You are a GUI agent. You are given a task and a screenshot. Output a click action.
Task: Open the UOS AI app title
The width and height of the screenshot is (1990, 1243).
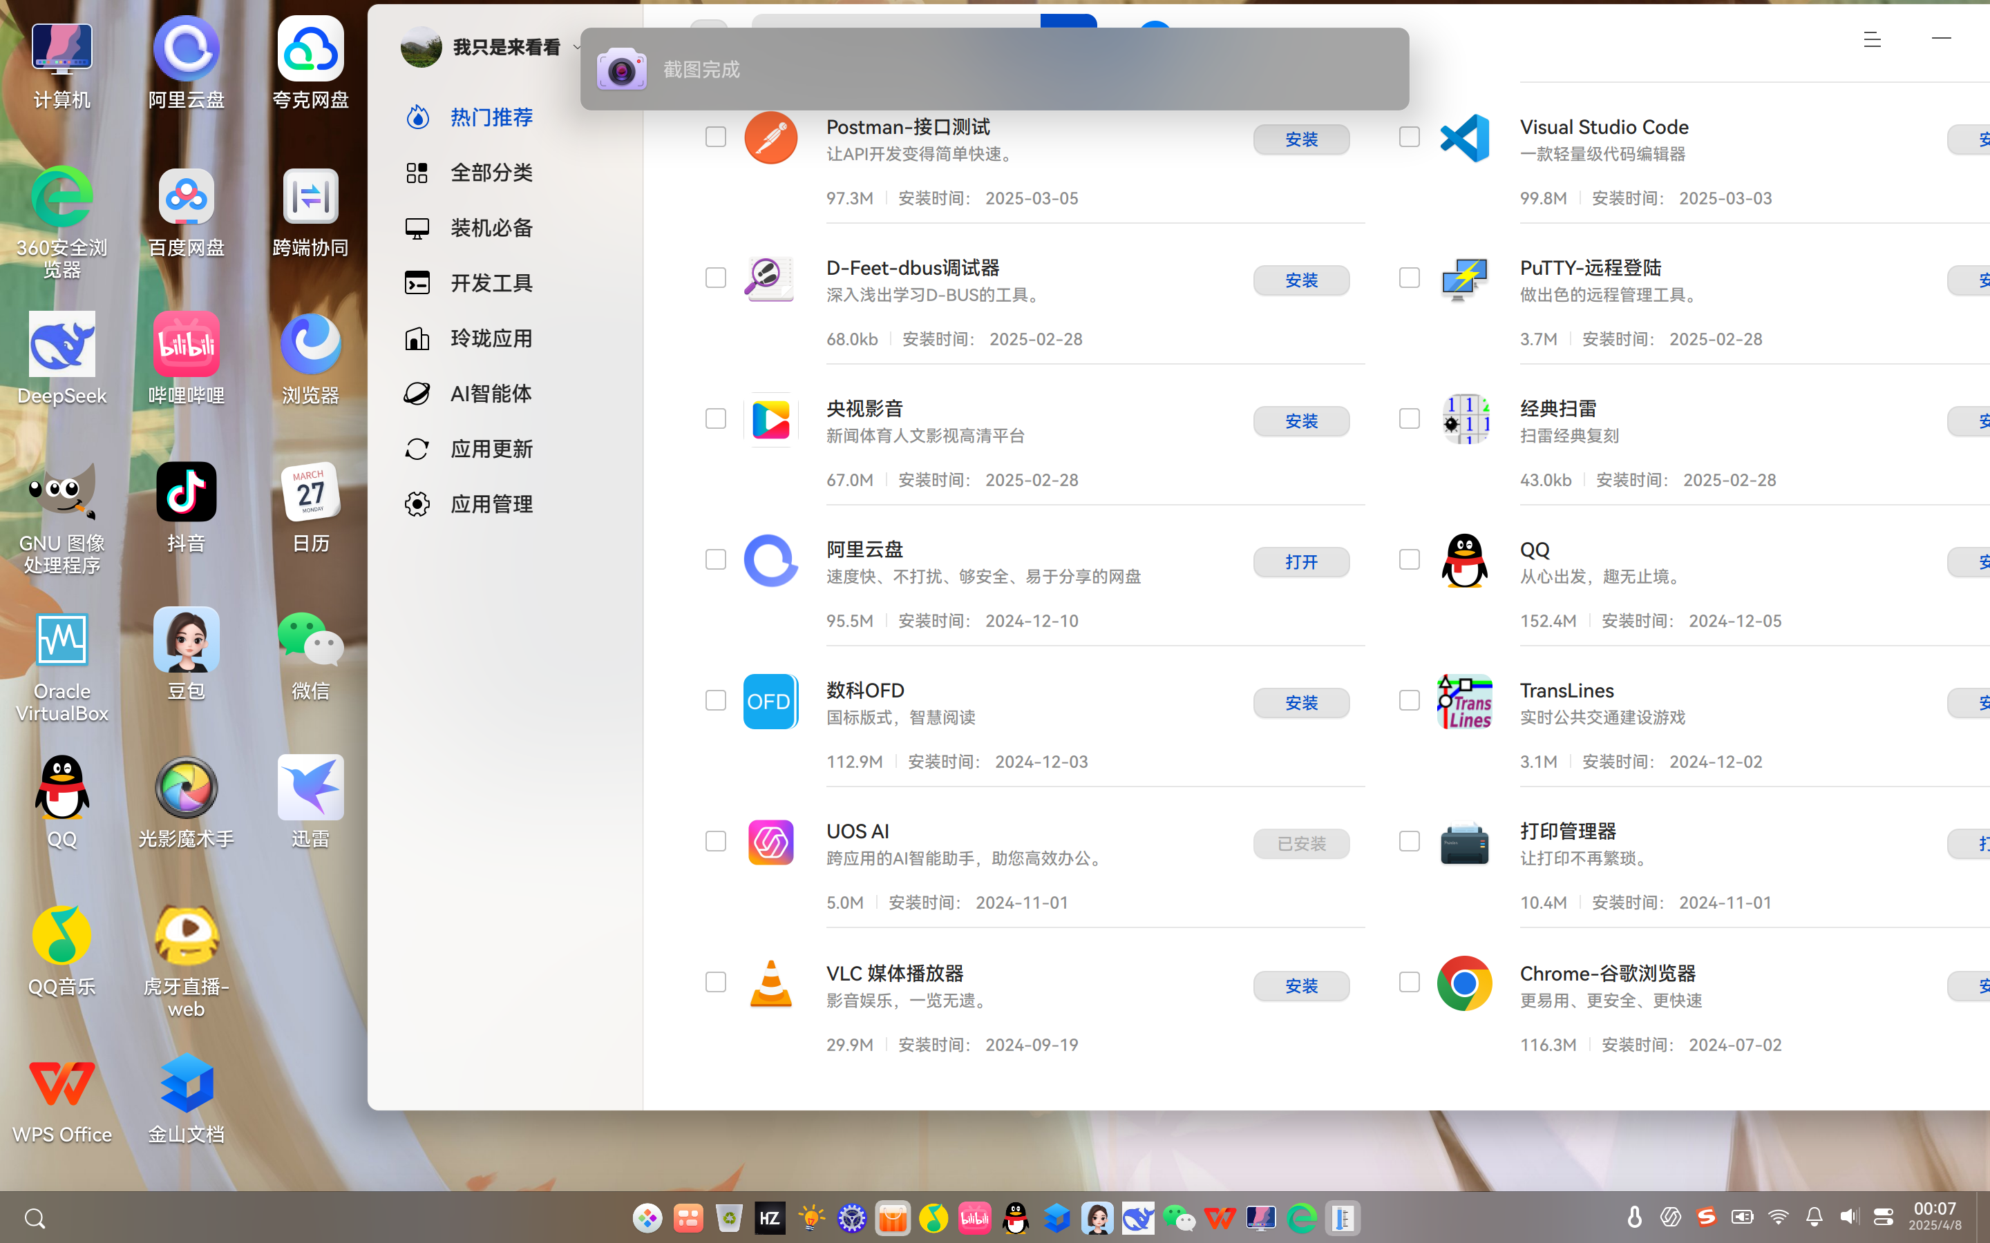[857, 831]
